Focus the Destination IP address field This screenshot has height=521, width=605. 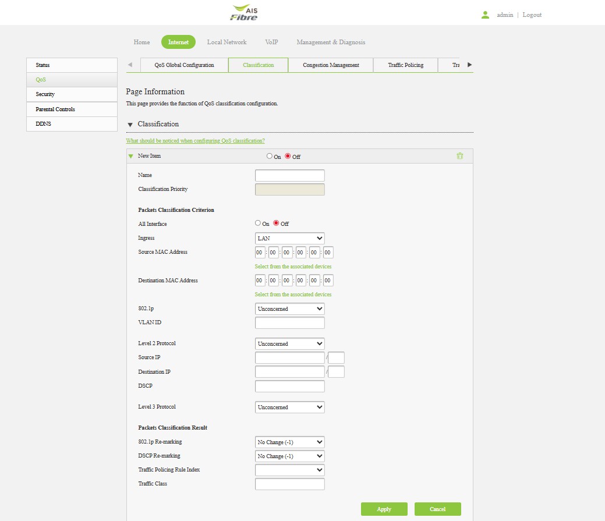(x=290, y=372)
